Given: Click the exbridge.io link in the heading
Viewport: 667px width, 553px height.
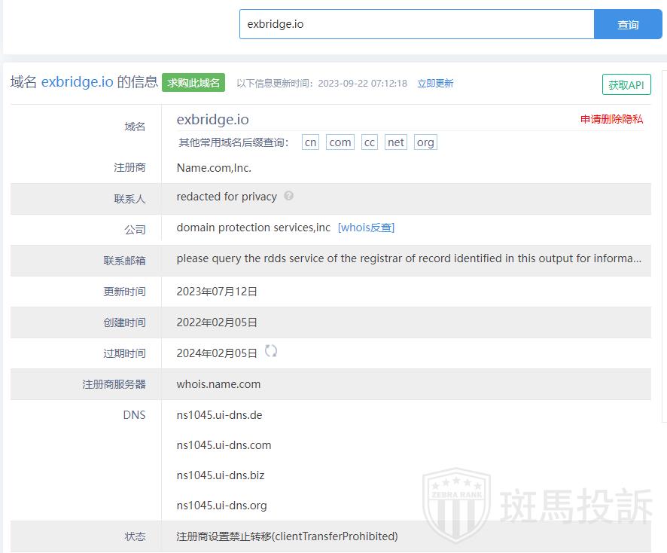Looking at the screenshot, I should tap(77, 82).
